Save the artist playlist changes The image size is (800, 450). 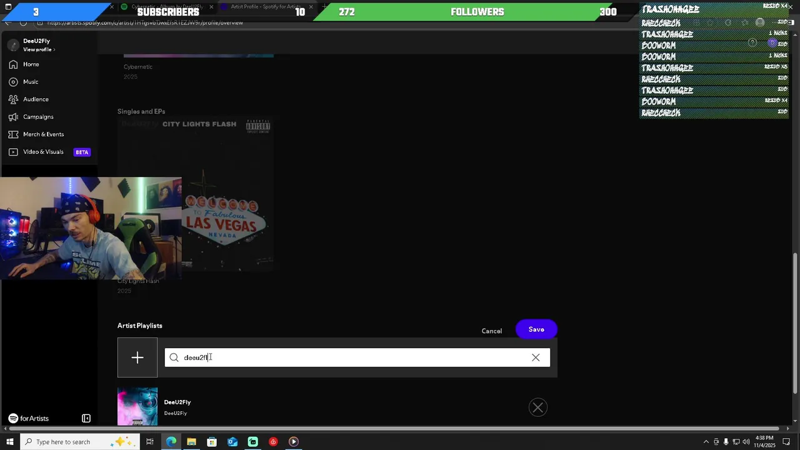coord(536,329)
